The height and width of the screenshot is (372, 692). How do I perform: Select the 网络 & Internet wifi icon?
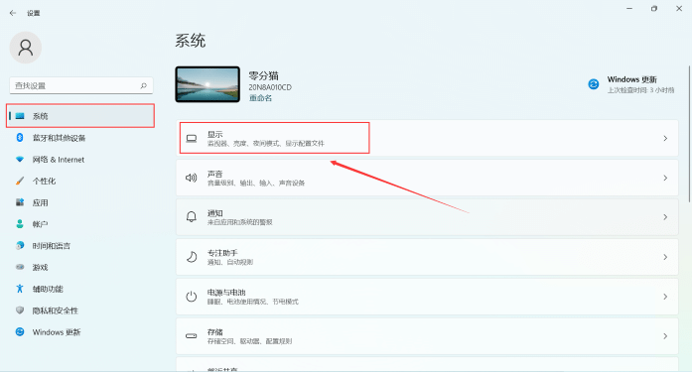[20, 159]
